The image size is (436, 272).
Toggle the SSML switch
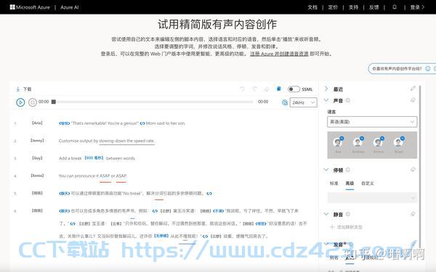tap(294, 89)
